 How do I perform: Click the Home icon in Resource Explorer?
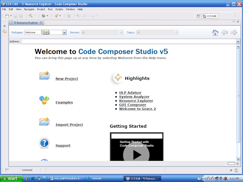click(215, 33)
